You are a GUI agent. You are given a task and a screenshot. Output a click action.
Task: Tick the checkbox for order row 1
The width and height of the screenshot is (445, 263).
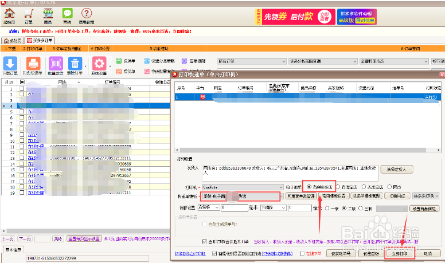22,88
